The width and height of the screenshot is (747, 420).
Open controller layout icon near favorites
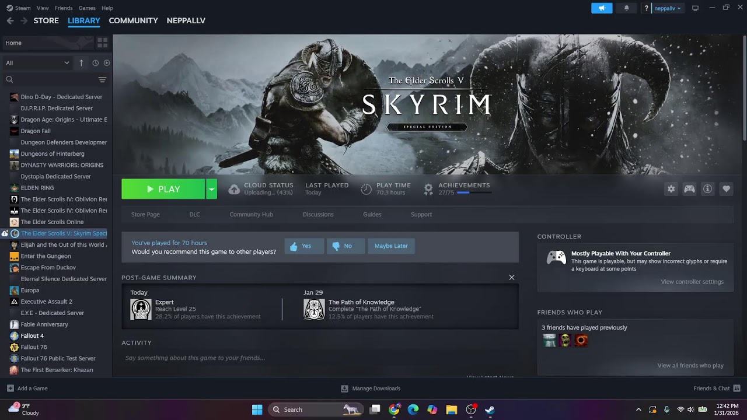[x=689, y=189]
